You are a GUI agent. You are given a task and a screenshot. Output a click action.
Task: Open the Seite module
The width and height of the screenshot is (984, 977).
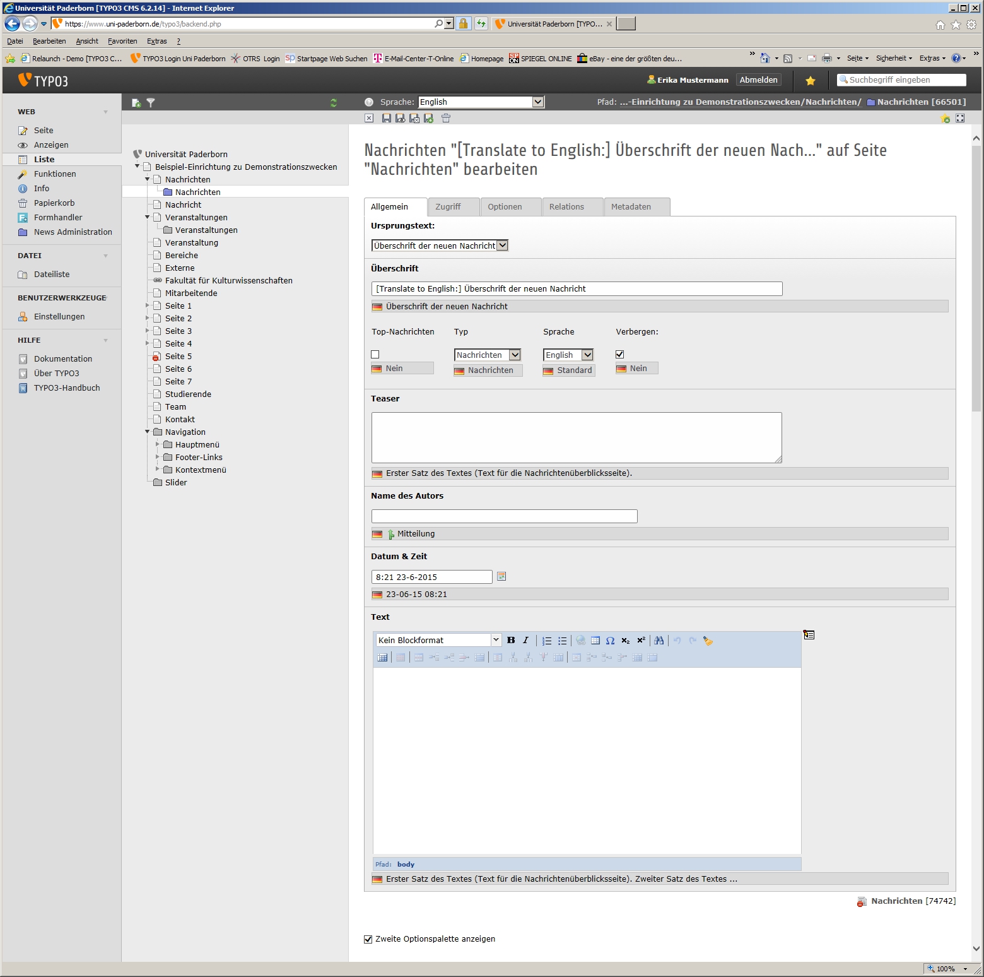coord(44,130)
